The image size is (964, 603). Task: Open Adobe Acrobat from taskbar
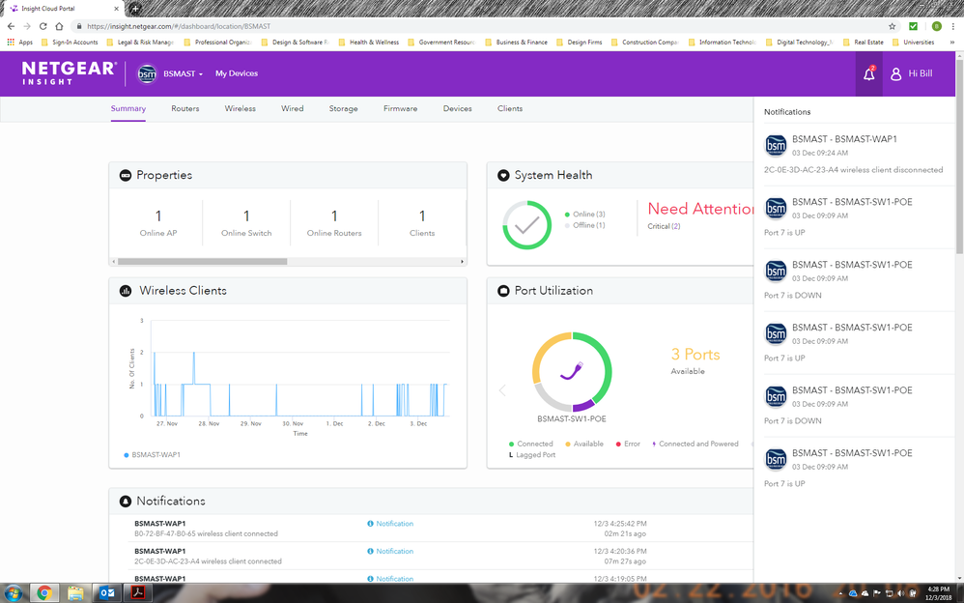click(x=138, y=593)
